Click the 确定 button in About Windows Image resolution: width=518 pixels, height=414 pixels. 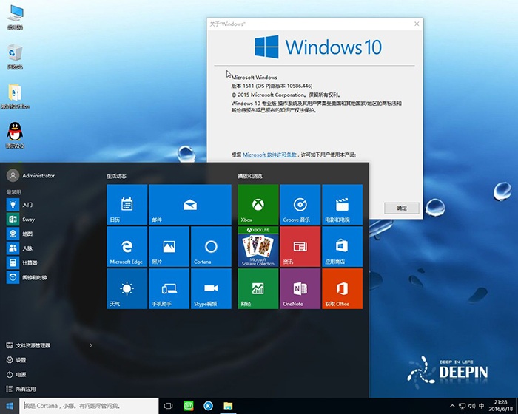click(x=401, y=208)
